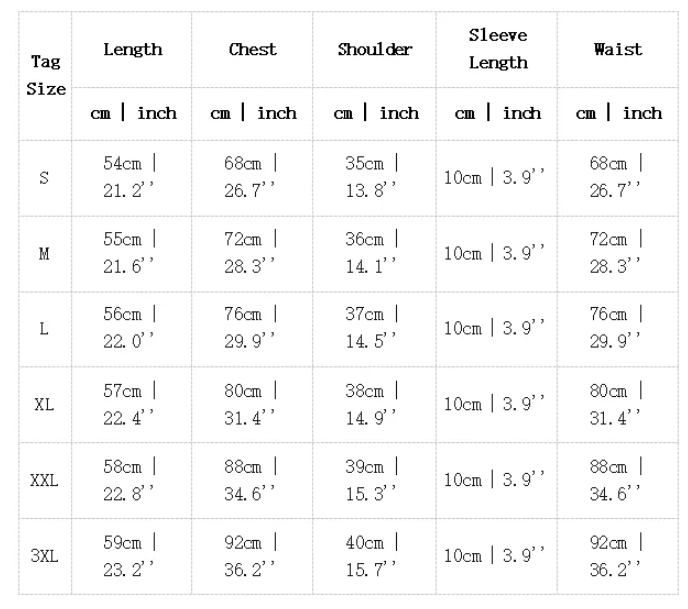Click the Waist cell for size XXL

click(618, 480)
